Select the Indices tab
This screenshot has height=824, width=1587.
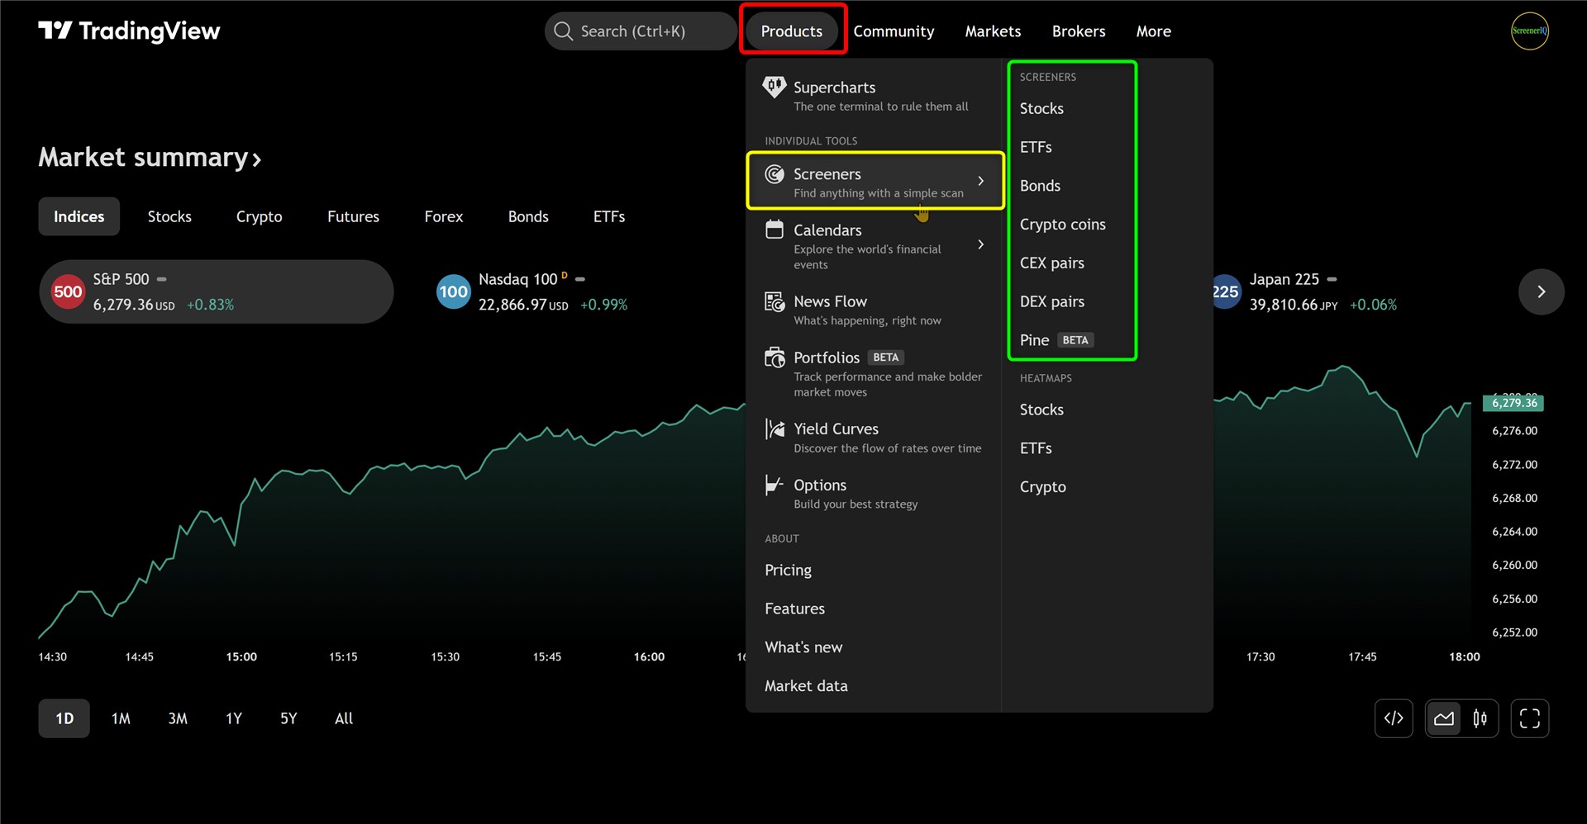[x=79, y=216]
